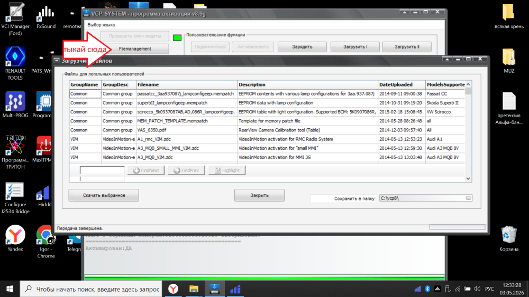Select the scirocco_5k0937087AB lampconfigeep row
The width and height of the screenshot is (529, 297).
267,112
